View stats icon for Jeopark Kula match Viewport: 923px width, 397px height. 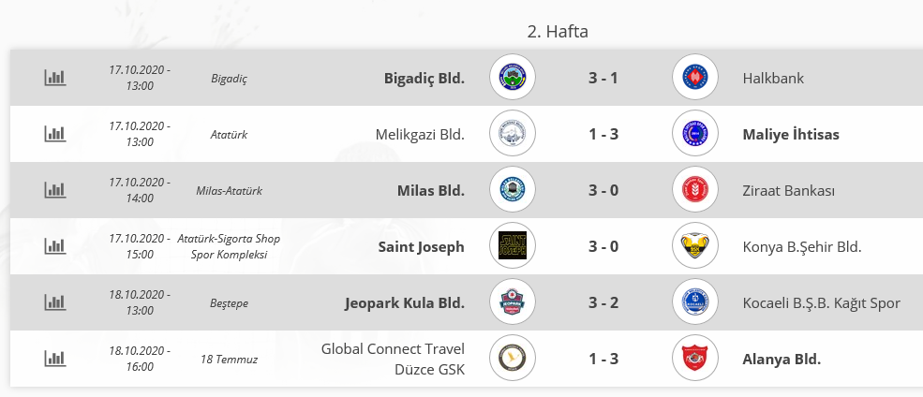point(55,302)
